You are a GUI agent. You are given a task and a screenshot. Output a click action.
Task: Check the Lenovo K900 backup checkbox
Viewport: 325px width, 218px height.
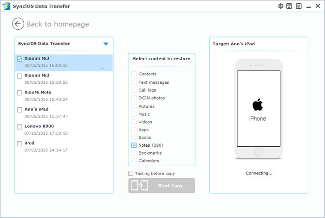tap(19, 127)
